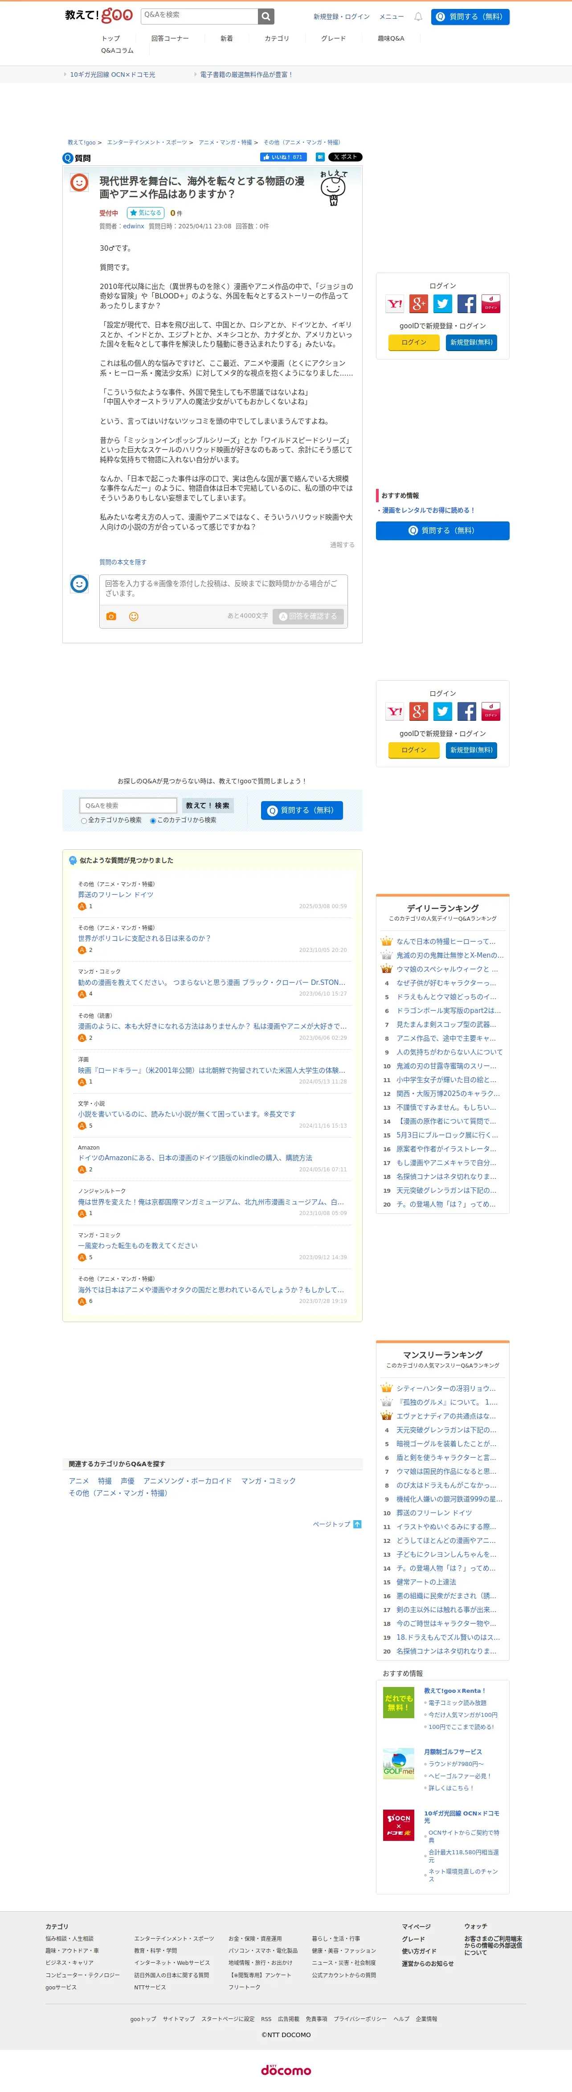The height and width of the screenshot is (2092, 572).
Task: Click the Google+ login icon in the upper login box
Action: point(419,304)
